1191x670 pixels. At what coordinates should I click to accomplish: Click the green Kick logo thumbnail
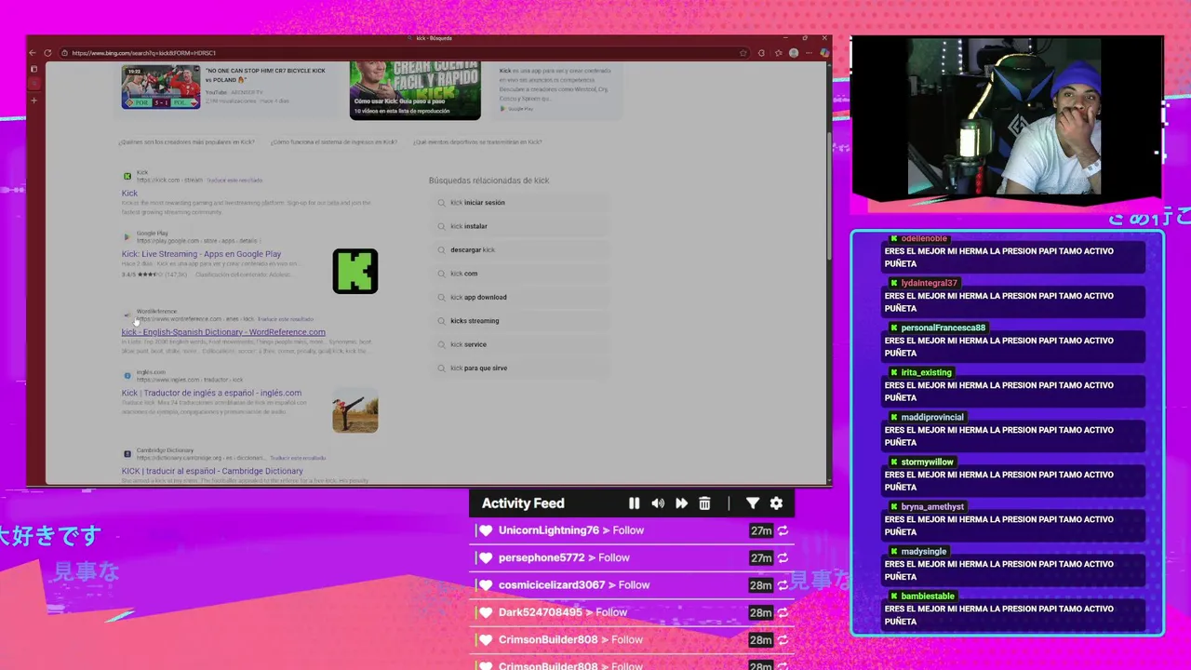(355, 271)
